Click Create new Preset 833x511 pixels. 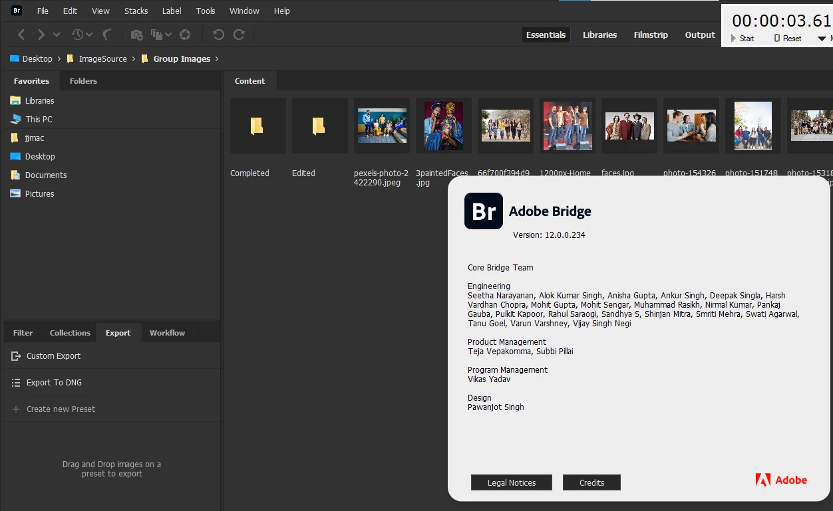[x=111, y=409]
